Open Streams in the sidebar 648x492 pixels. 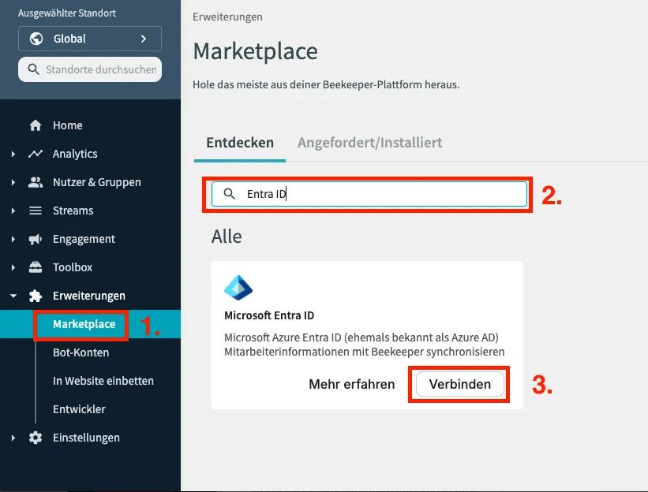point(73,211)
